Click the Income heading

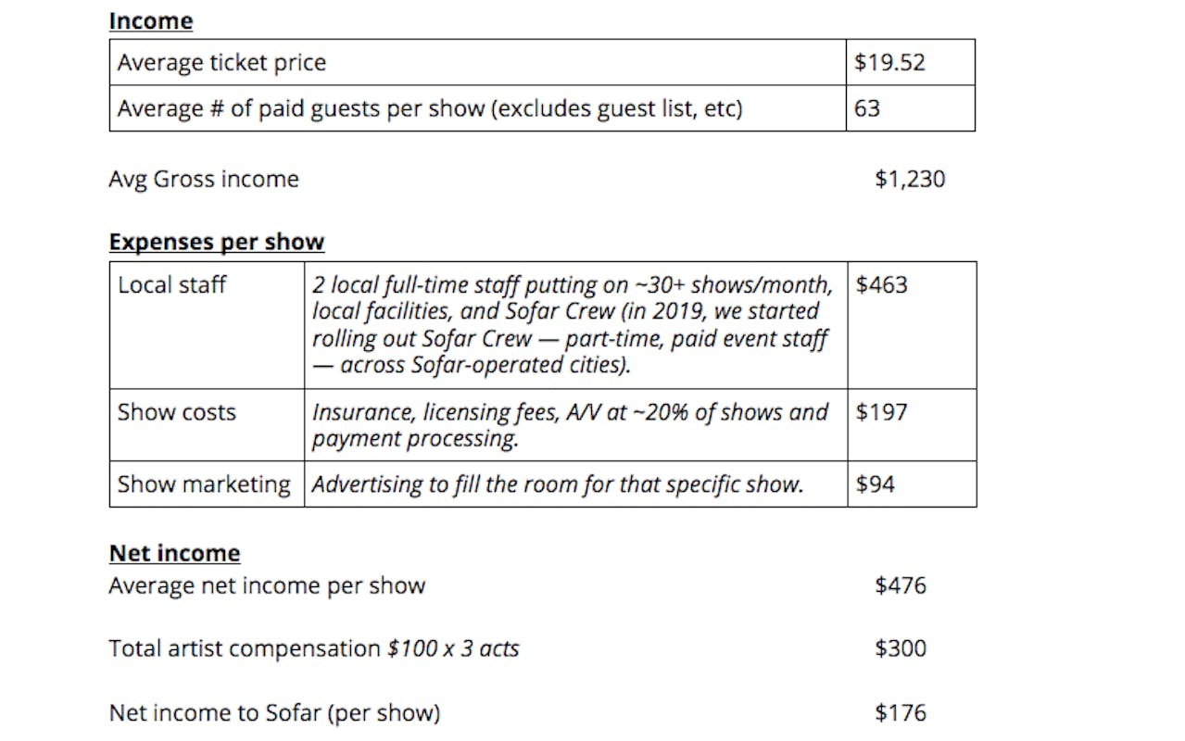pos(150,21)
